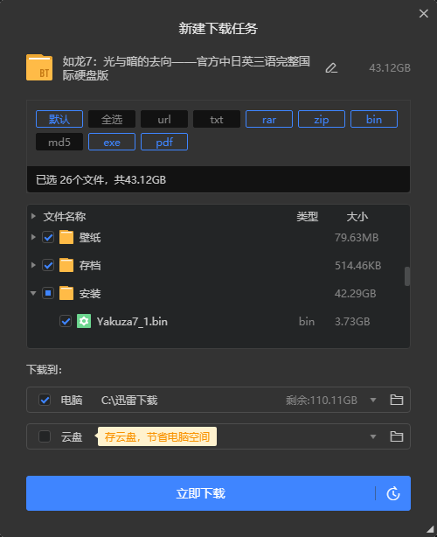Click the 42.29GB size value
Image resolution: width=437 pixels, height=537 pixels.
(x=355, y=294)
